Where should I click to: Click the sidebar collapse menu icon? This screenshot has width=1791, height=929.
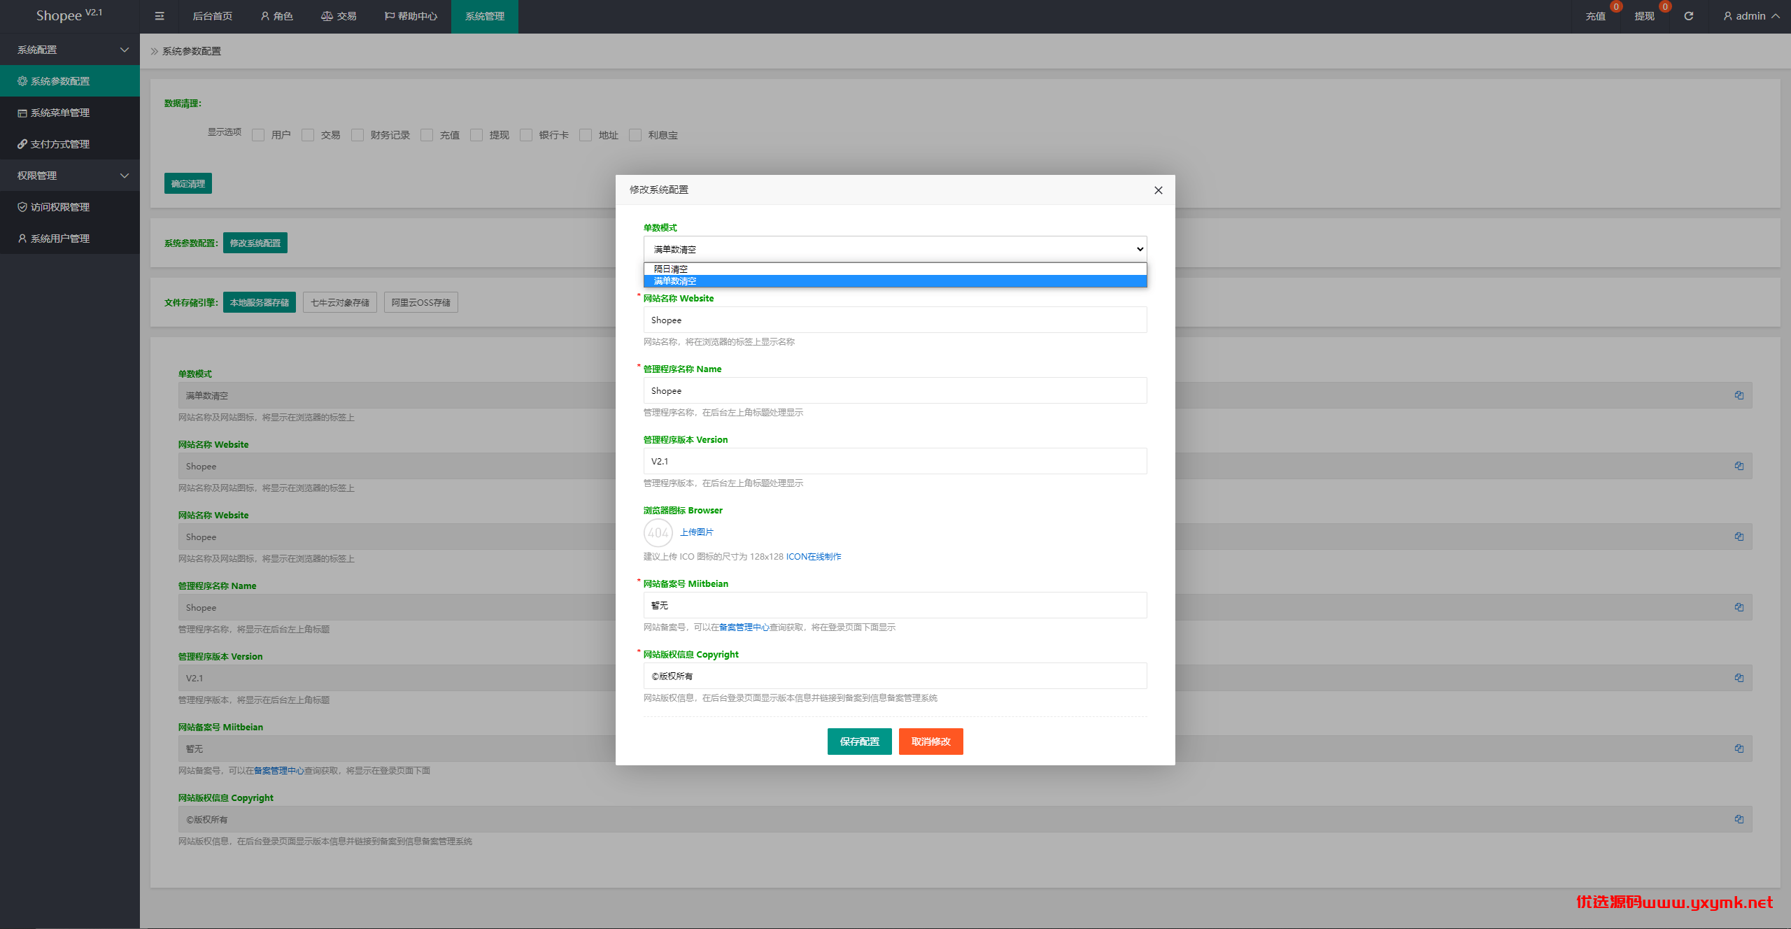coord(160,16)
